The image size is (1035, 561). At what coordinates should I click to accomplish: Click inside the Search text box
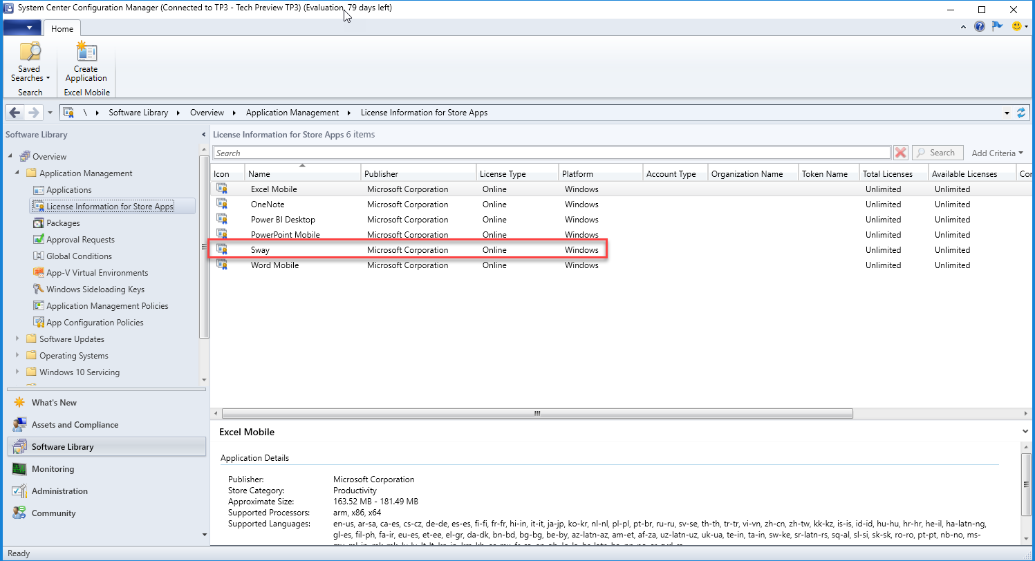pyautogui.click(x=552, y=153)
